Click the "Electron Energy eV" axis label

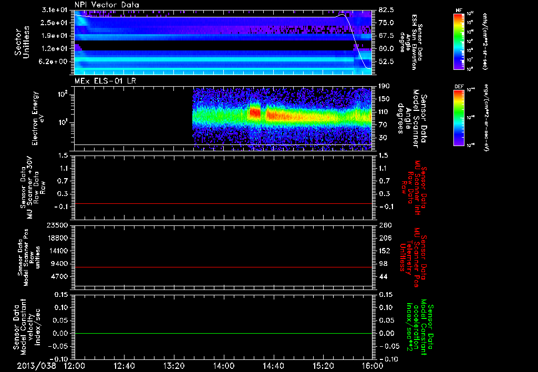[x=38, y=118]
